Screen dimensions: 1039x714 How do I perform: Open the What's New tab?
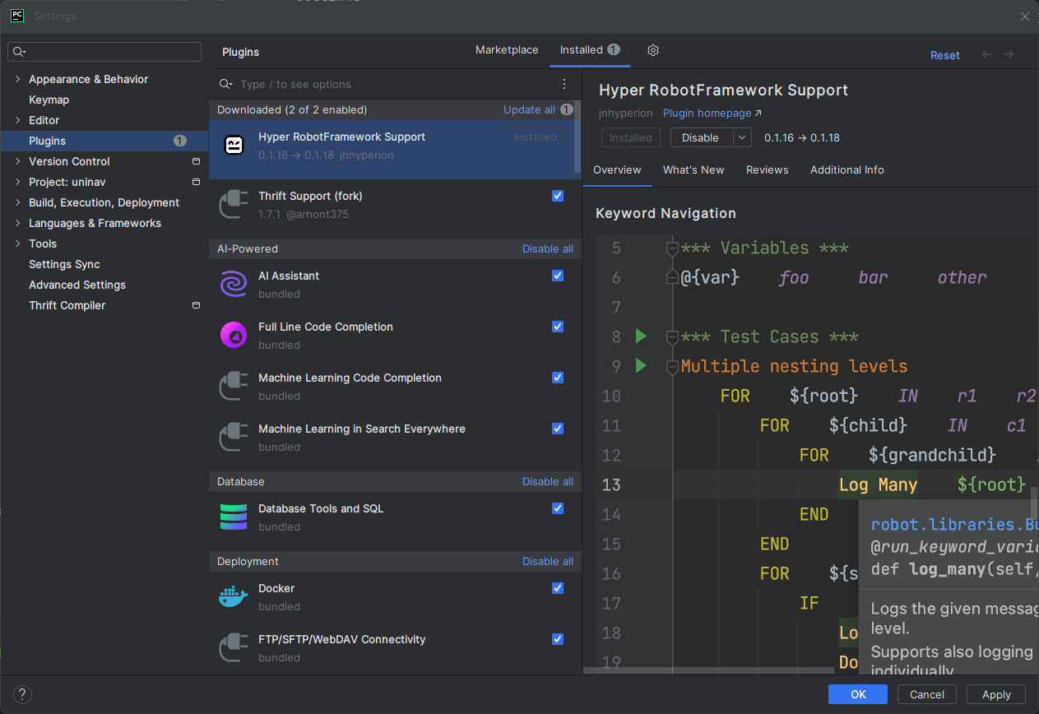[693, 169]
